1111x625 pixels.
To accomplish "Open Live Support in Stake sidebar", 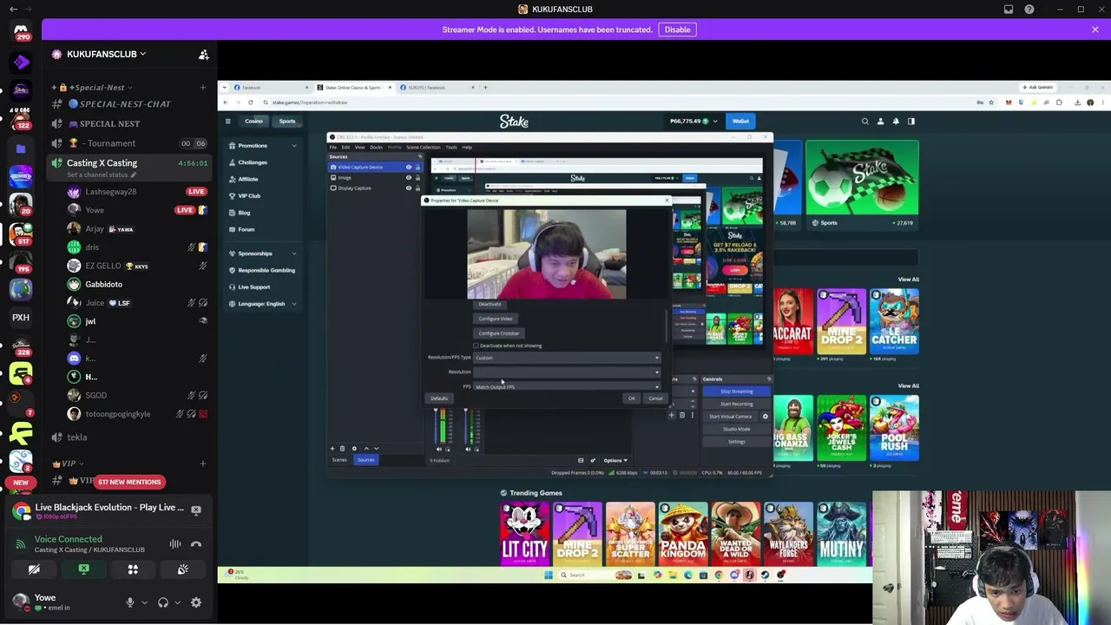I will pos(253,287).
